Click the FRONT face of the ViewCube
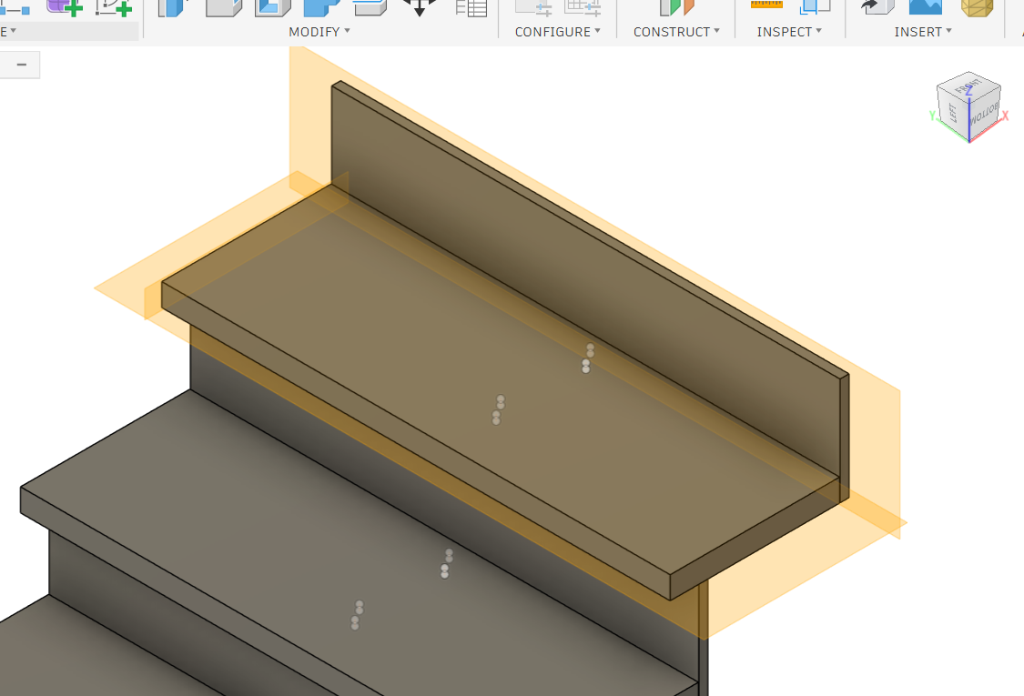The height and width of the screenshot is (696, 1024). (964, 88)
